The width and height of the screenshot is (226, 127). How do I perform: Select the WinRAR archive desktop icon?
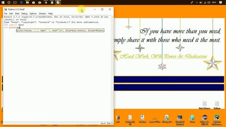click(x=118, y=119)
